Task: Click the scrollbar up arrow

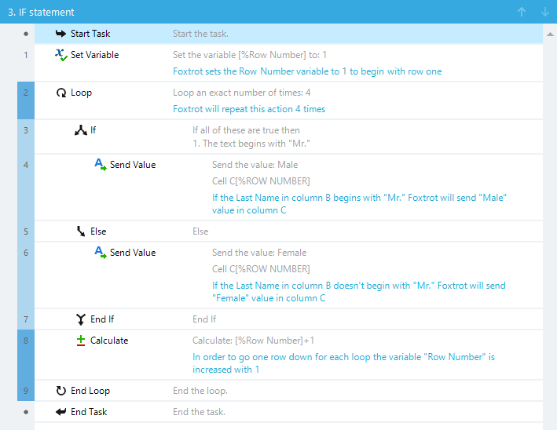Action: pyautogui.click(x=550, y=35)
